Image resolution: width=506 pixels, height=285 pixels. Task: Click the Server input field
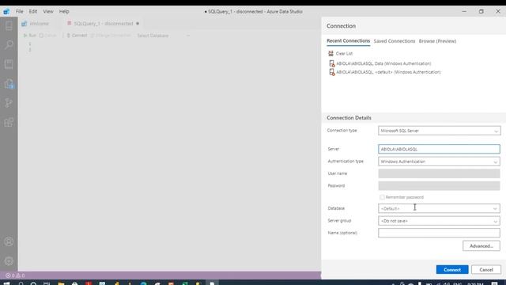(x=440, y=149)
